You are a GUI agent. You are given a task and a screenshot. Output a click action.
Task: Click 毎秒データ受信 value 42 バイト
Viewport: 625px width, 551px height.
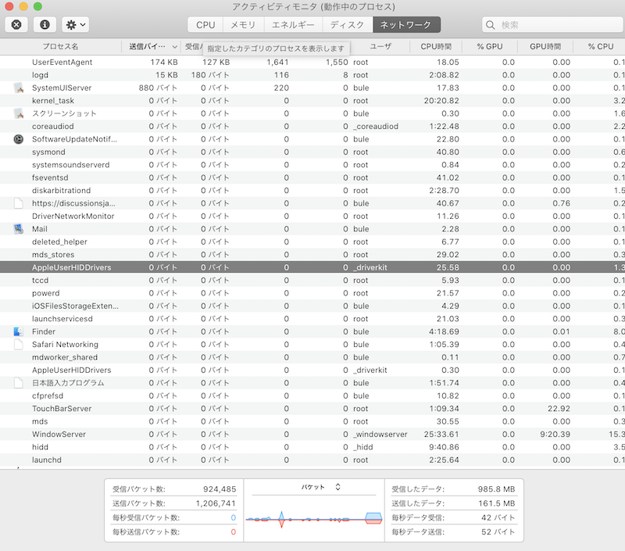tap(498, 517)
